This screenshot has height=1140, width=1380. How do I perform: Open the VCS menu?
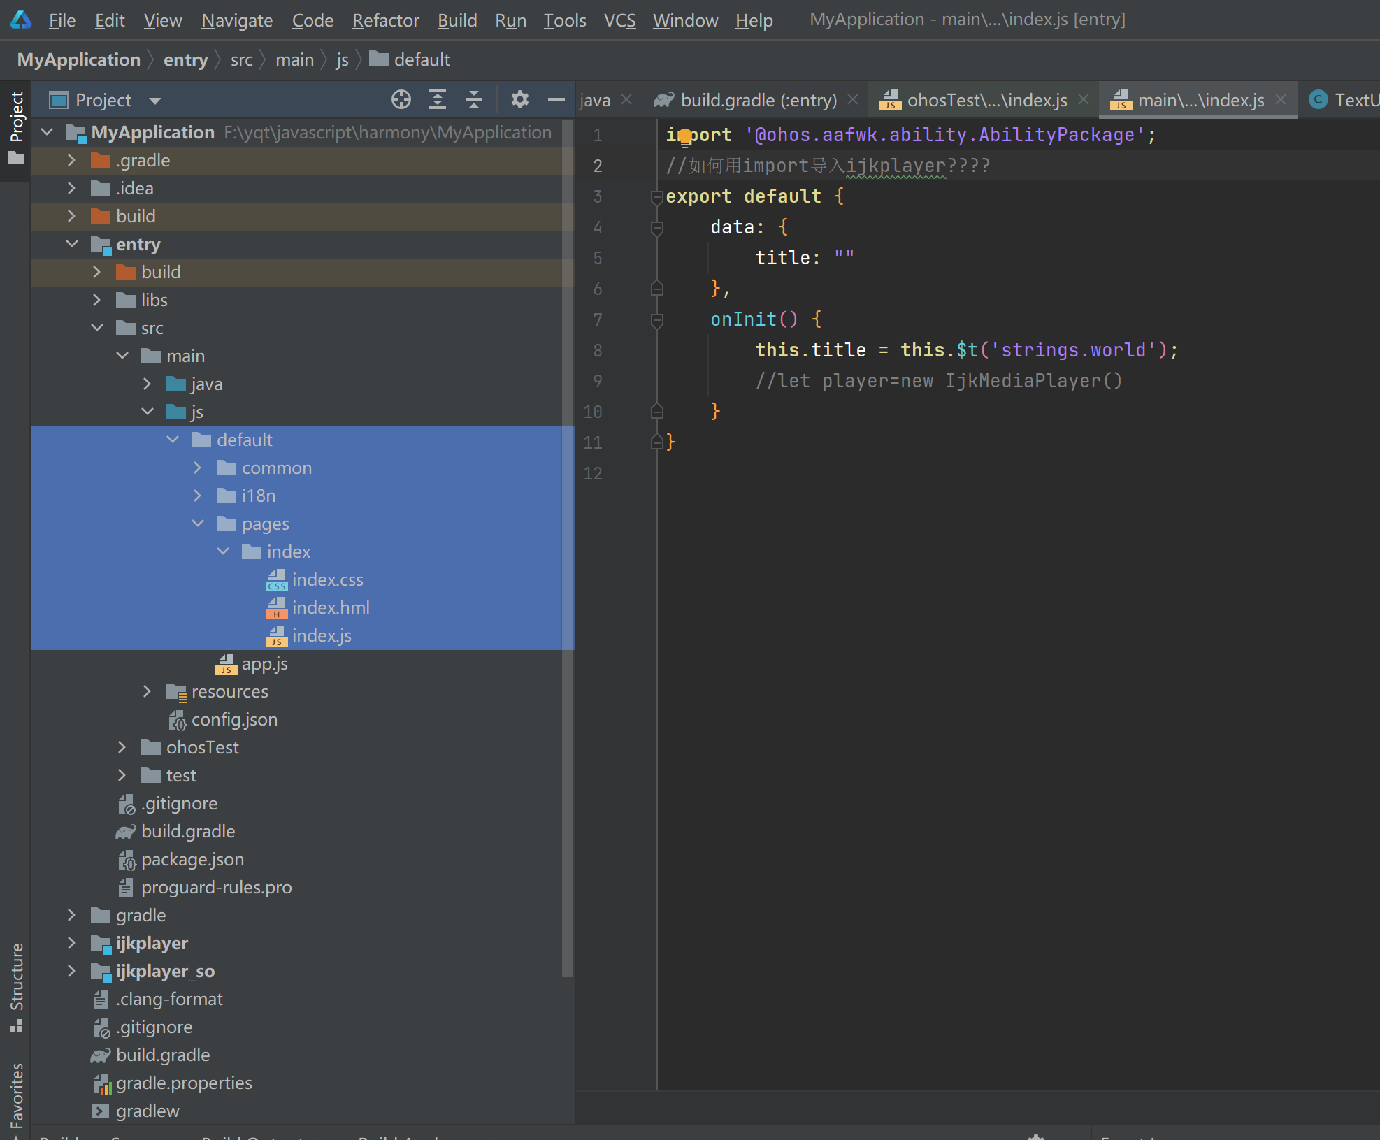click(619, 20)
